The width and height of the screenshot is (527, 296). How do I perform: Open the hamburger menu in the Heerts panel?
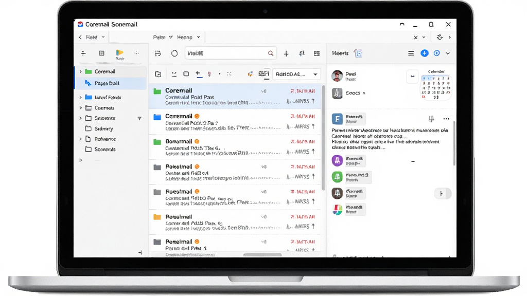pos(411,53)
